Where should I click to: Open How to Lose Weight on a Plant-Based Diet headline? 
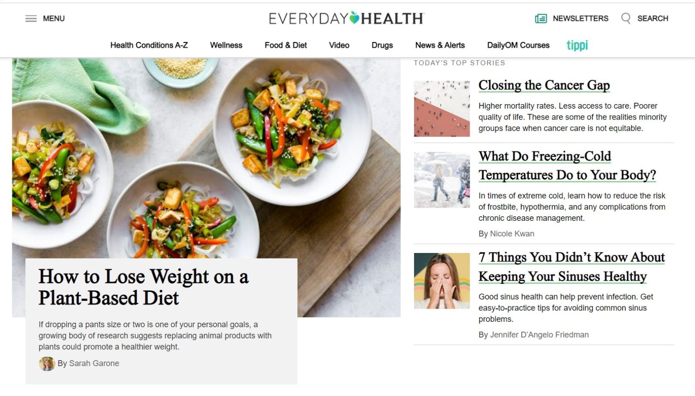143,287
